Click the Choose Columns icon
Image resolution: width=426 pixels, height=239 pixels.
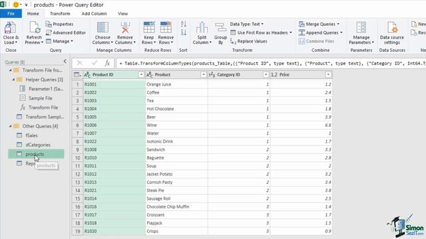[x=103, y=28]
